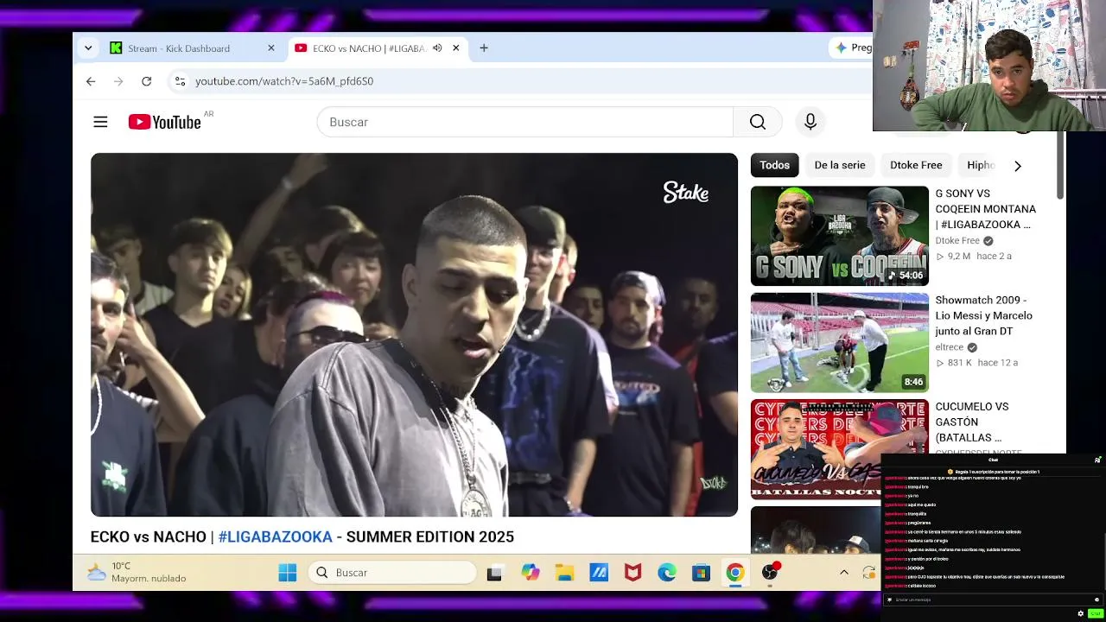Open OBS Studio from the taskbar
This screenshot has height=622, width=1106.
coord(770,573)
